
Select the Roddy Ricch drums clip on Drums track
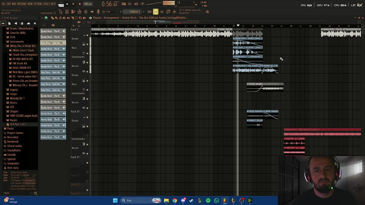coord(248,42)
